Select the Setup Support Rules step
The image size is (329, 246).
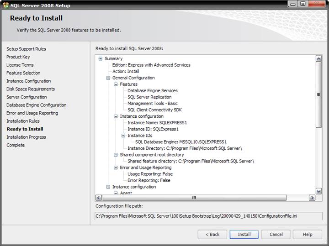(26, 49)
